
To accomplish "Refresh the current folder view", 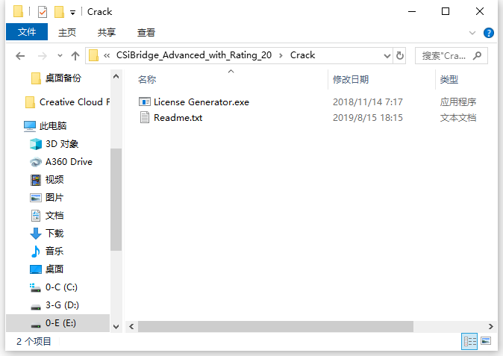I will pyautogui.click(x=400, y=56).
